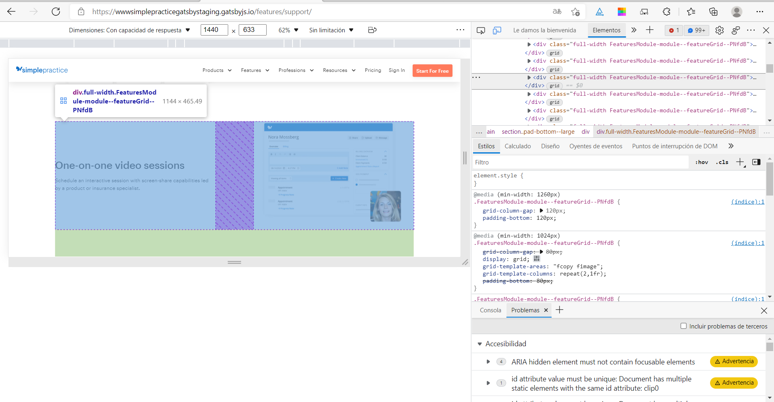Screen dimensions: 774x402
Task: Open DevTools settings gear
Action: pyautogui.click(x=720, y=30)
